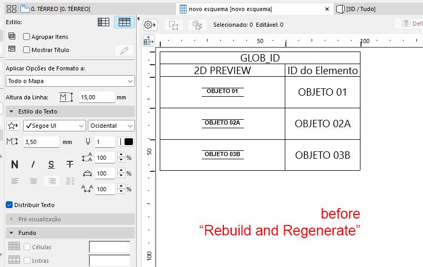Screen dimensions: 423x267
Task: Select the highlighted second schedule style icon
Action: click(125, 22)
